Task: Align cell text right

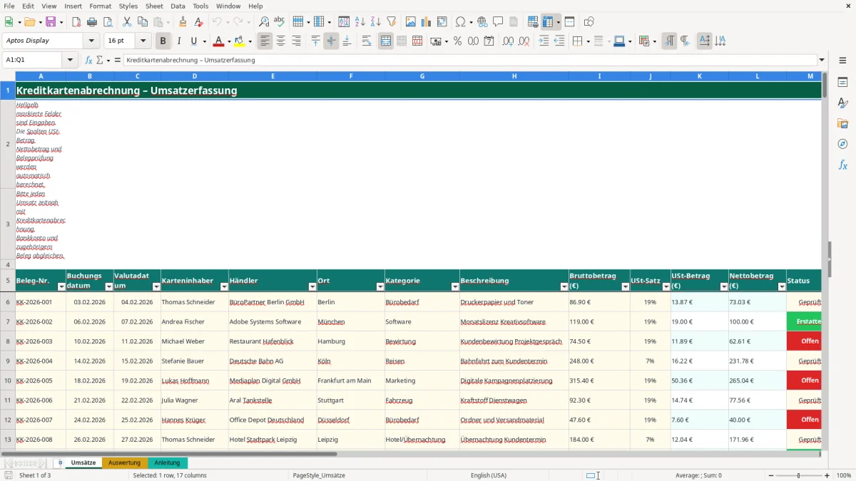Action: point(297,41)
